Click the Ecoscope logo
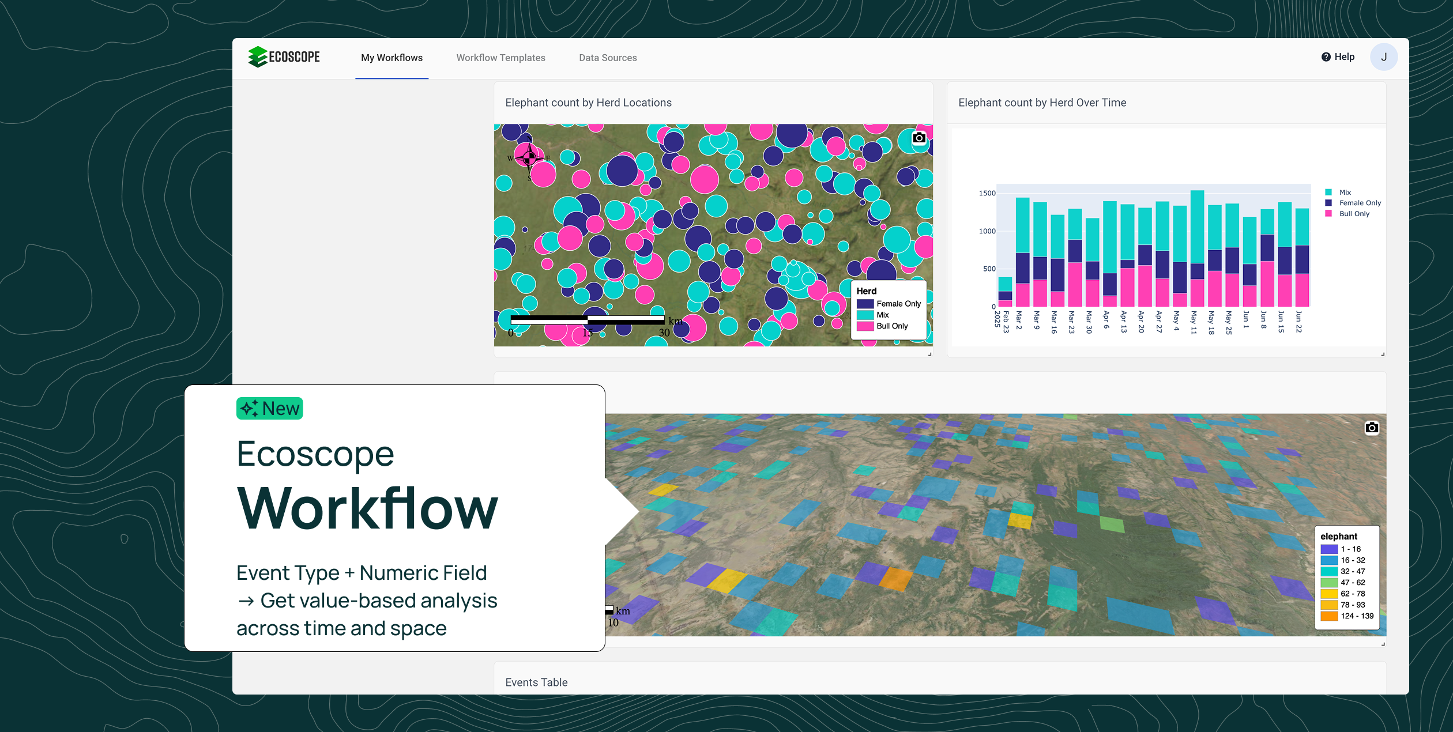1453x732 pixels. 284,57
